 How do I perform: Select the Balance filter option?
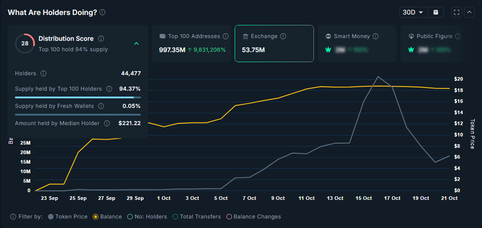pos(96,217)
